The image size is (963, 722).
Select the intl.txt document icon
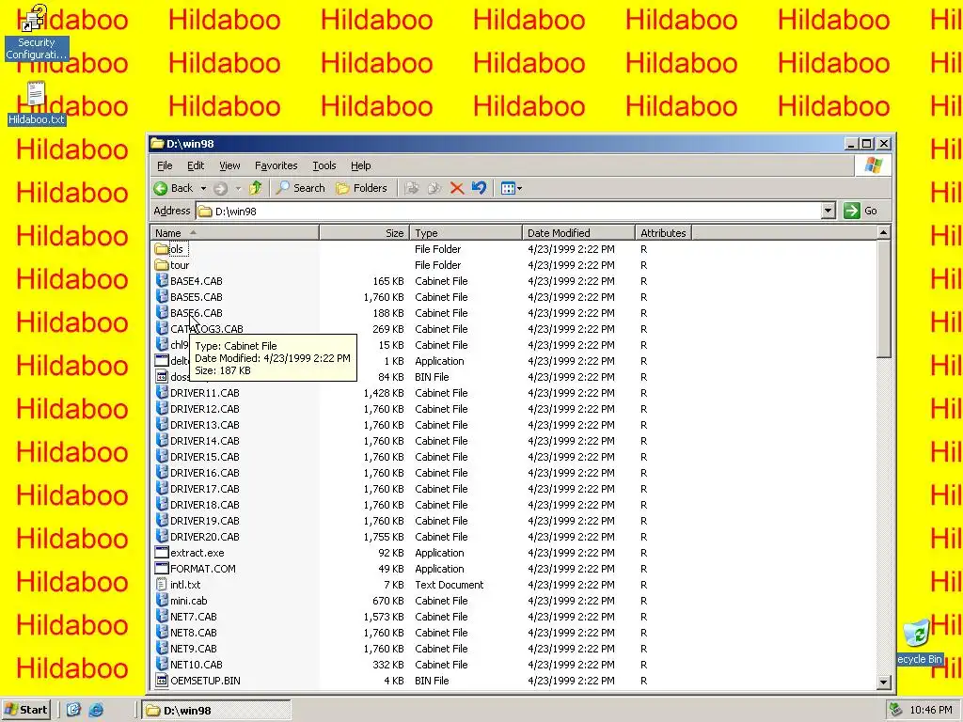tap(162, 585)
